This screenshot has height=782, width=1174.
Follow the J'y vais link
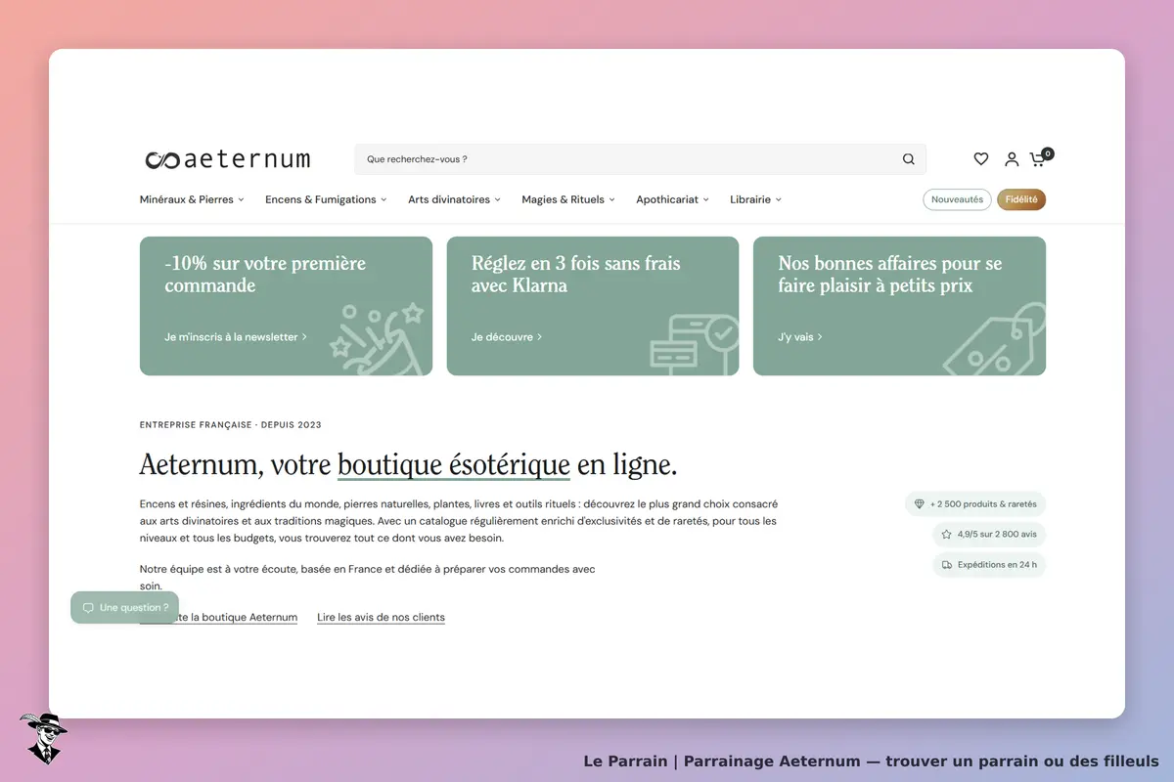pos(800,337)
